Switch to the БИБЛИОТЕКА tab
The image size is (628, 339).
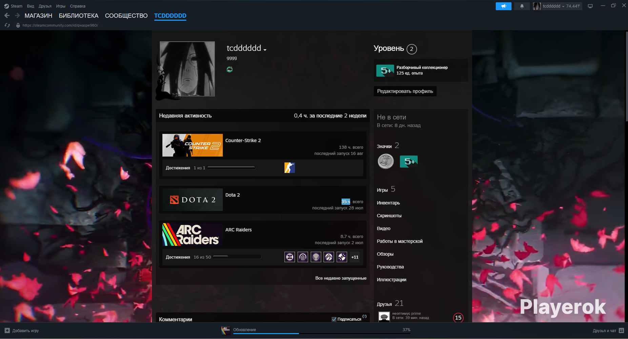[x=79, y=16]
